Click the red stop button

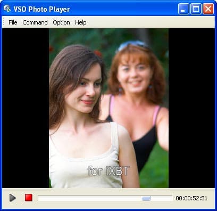tap(29, 198)
